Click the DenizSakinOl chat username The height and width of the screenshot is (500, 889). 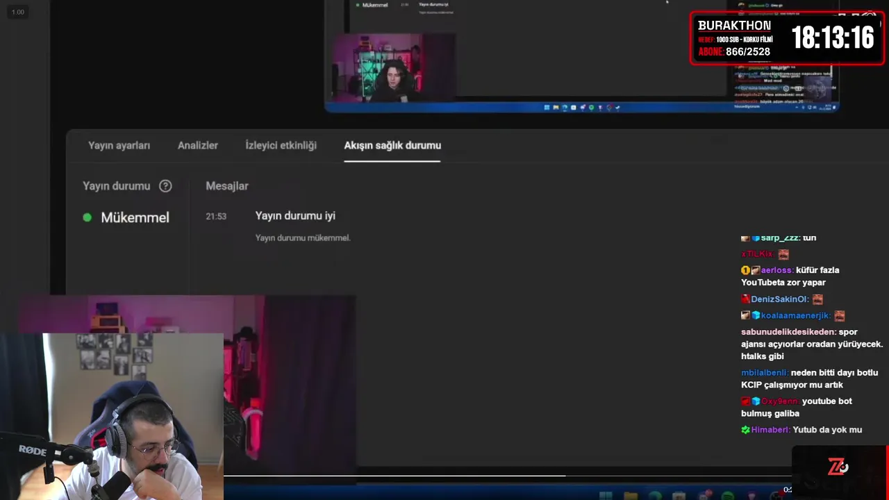[780, 299]
